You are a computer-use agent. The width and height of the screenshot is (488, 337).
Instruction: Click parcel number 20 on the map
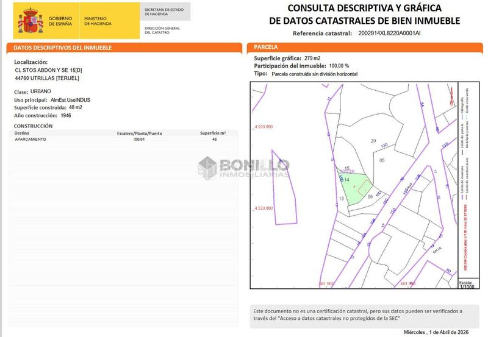[x=373, y=141]
